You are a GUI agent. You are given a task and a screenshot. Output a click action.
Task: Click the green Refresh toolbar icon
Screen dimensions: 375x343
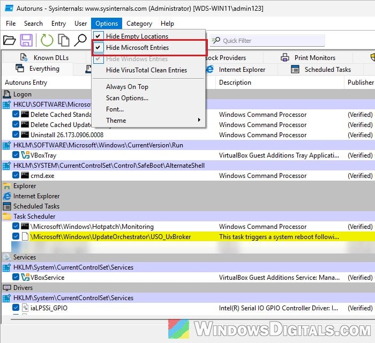click(x=47, y=40)
